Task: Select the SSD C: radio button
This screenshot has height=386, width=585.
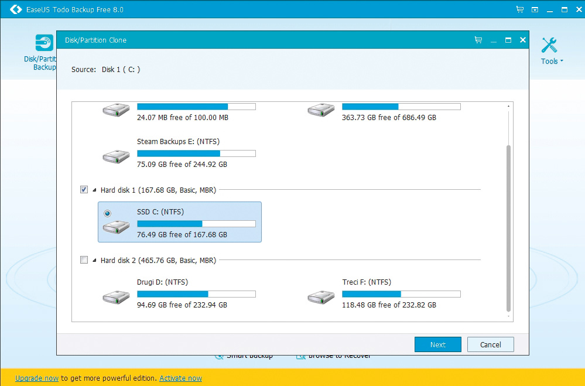Action: coord(107,213)
